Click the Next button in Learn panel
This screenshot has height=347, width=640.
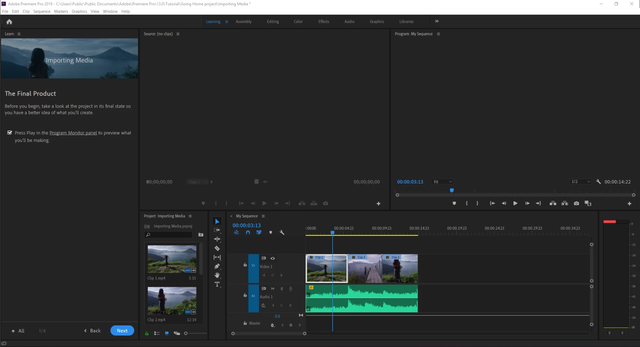[x=122, y=331]
